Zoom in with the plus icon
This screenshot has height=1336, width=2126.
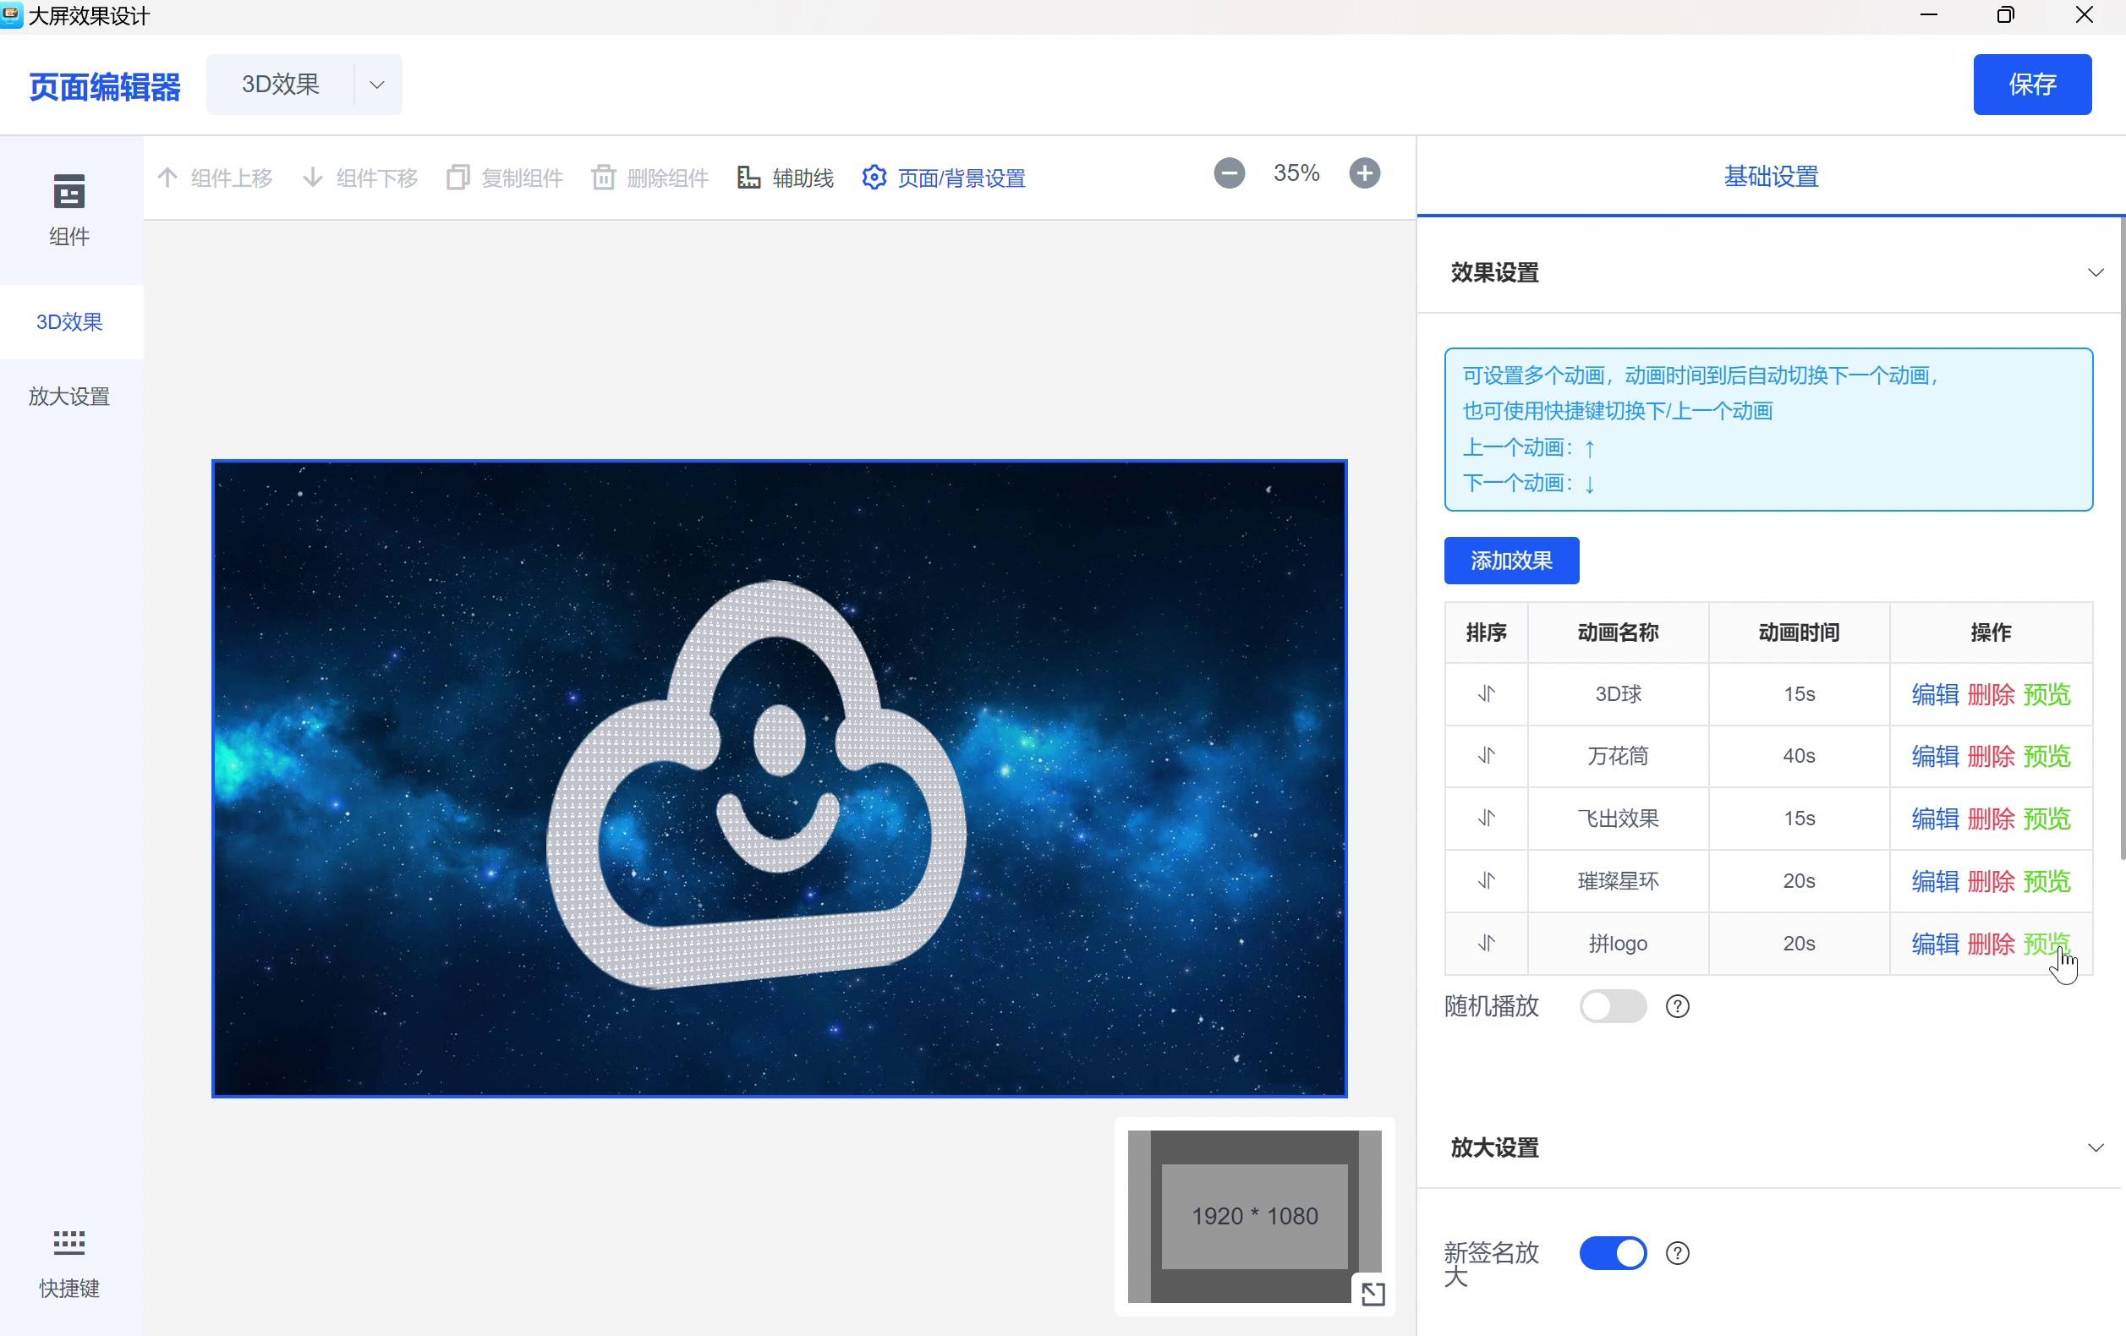coord(1364,173)
